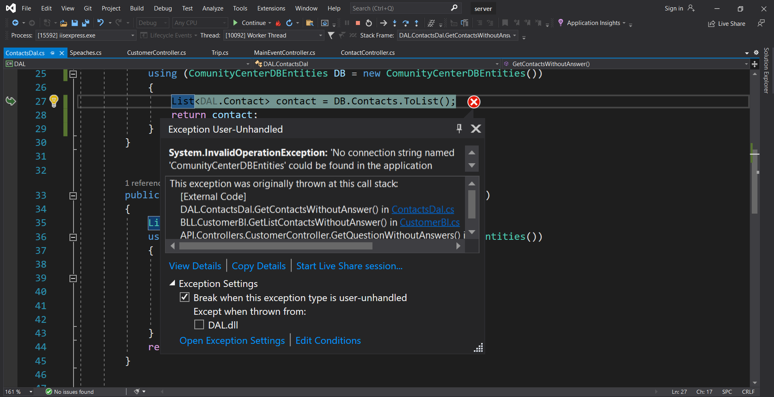Image resolution: width=774 pixels, height=397 pixels.
Task: Open the Thread dropdown for Worker Thread
Action: tap(320, 35)
